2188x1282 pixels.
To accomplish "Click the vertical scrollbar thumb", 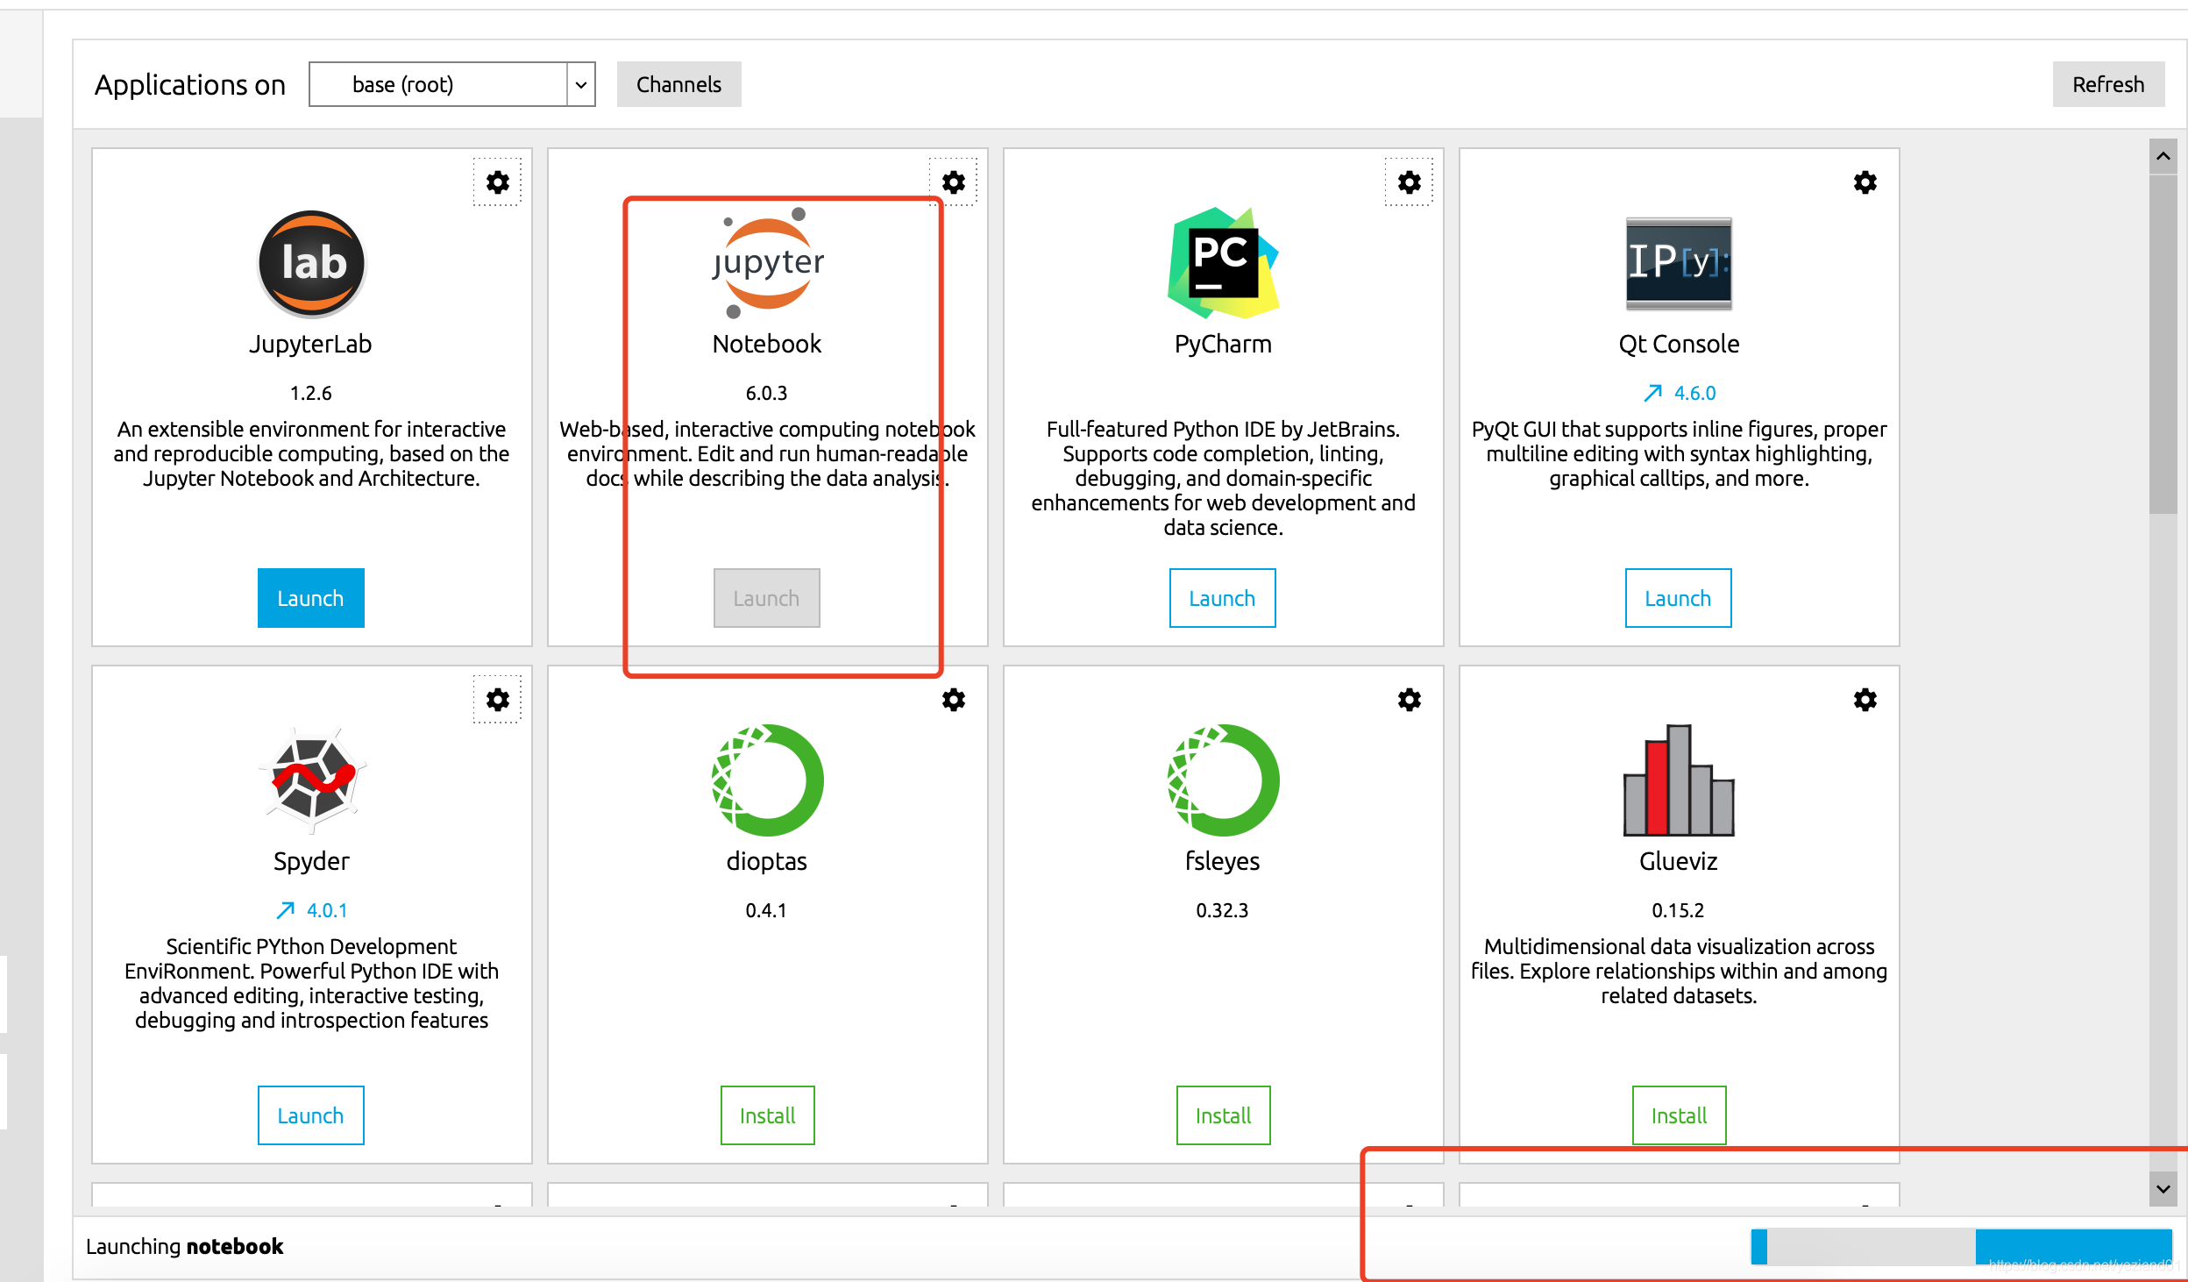I will [x=2163, y=344].
